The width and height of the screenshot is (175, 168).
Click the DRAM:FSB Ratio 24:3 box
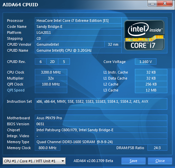pyautogui.click(x=157, y=148)
